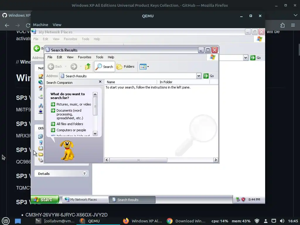Image resolution: width=300 pixels, height=225 pixels.
Task: Click the Up folder icon in Search Results
Action: [88, 67]
